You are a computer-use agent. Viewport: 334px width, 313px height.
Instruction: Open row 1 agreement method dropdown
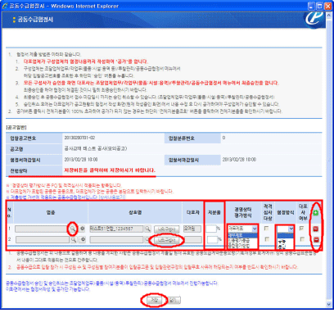click(286, 229)
